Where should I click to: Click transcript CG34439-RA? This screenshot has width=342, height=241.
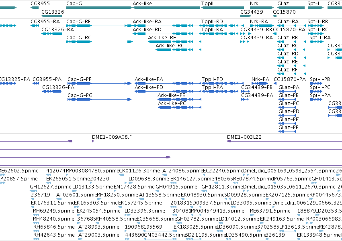tap(244, 42)
